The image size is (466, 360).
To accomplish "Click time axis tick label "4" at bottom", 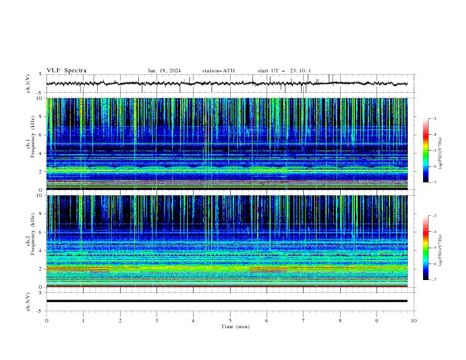I will (193, 321).
